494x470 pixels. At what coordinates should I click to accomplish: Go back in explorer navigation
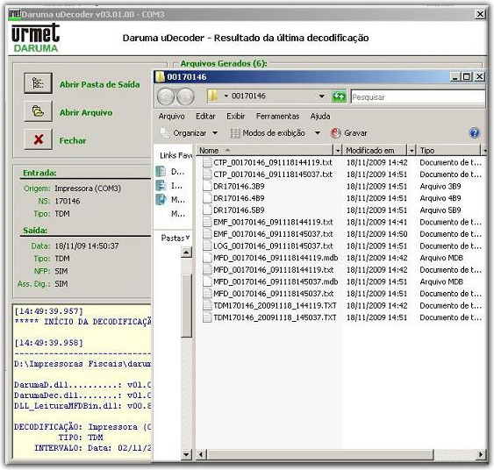[166, 96]
